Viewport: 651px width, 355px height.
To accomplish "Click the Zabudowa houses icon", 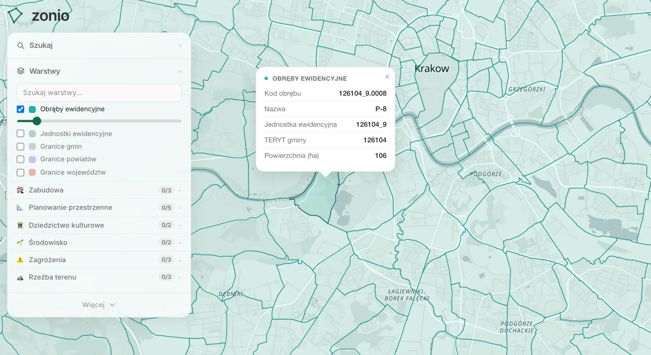I will coord(20,190).
